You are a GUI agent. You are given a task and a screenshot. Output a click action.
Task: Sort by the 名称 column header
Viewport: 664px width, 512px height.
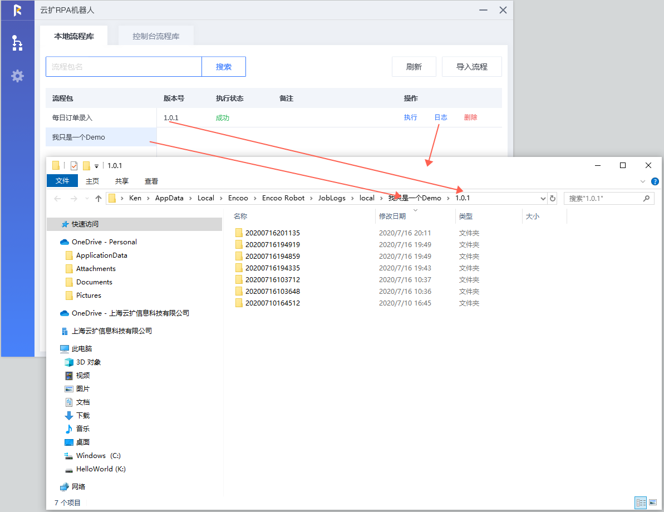click(x=240, y=216)
